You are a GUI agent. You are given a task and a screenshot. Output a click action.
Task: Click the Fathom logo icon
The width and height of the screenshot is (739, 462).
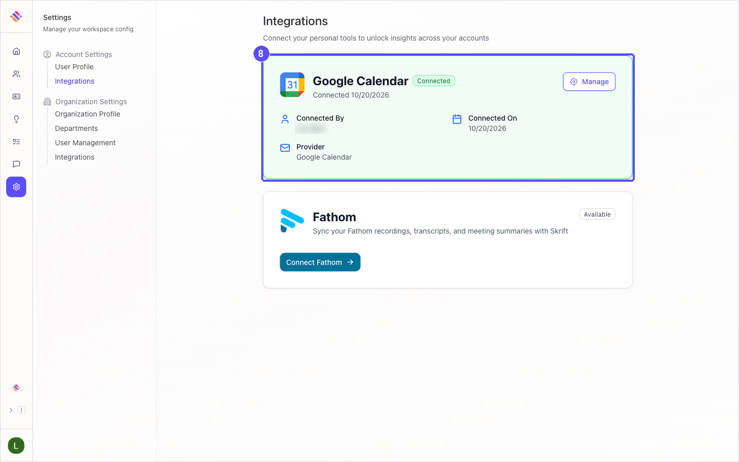pyautogui.click(x=292, y=221)
